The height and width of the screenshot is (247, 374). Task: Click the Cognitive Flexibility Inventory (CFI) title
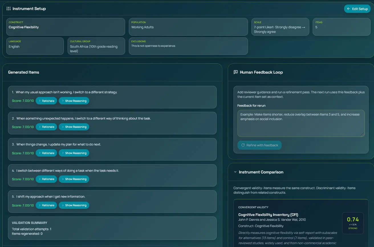pos(268,215)
